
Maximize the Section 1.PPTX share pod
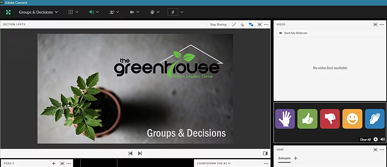click(259, 24)
